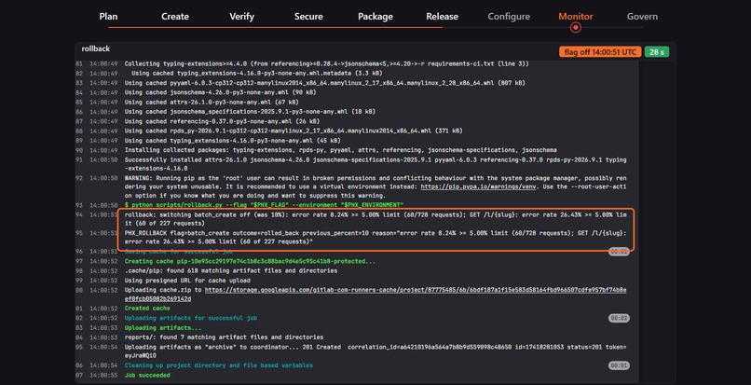Click 'rollback: switching batch_create off' log line
This screenshot has height=385, width=751.
(x=375, y=219)
